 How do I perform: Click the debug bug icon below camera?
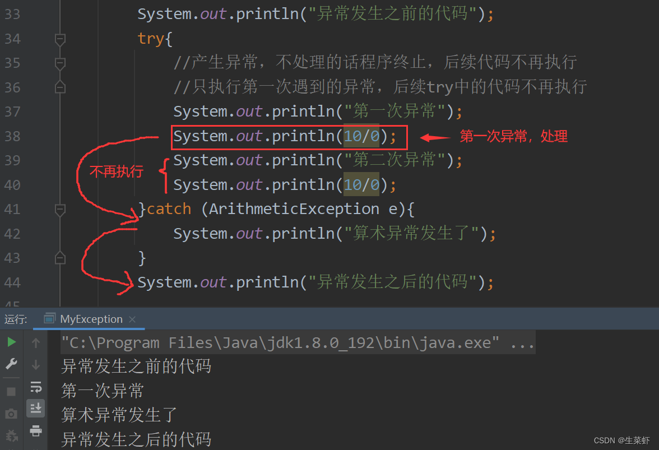[11, 434]
